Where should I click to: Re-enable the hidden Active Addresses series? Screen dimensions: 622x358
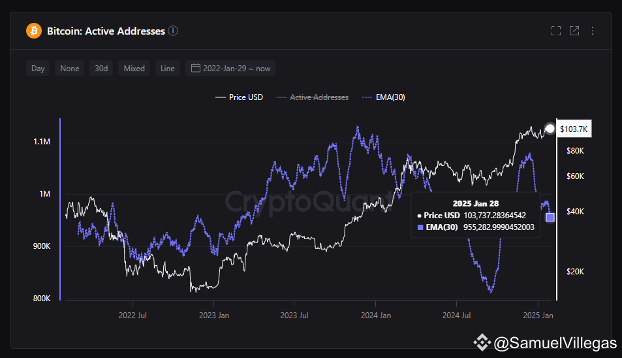(x=313, y=97)
